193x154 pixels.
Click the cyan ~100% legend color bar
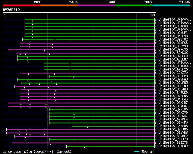171,5
